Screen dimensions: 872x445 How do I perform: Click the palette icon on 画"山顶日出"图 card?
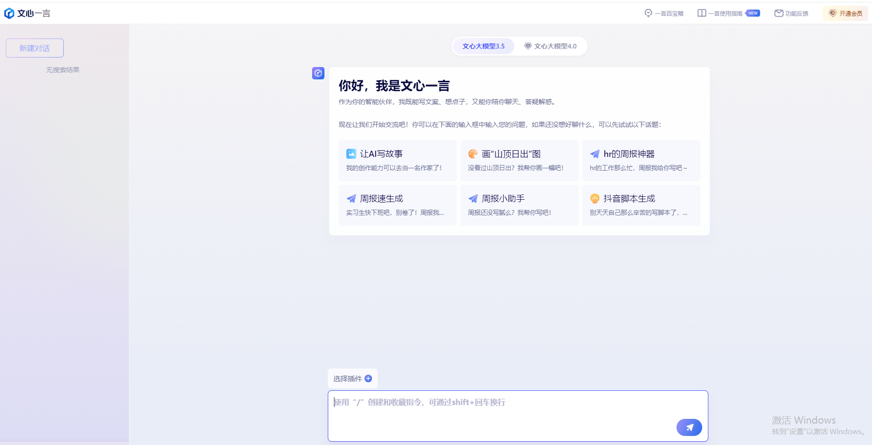point(473,154)
